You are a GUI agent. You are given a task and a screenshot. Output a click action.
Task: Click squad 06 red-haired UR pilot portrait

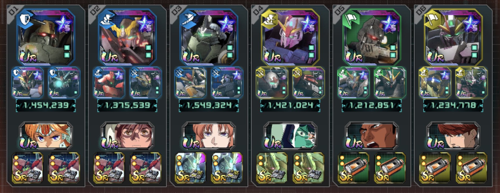tap(453, 136)
